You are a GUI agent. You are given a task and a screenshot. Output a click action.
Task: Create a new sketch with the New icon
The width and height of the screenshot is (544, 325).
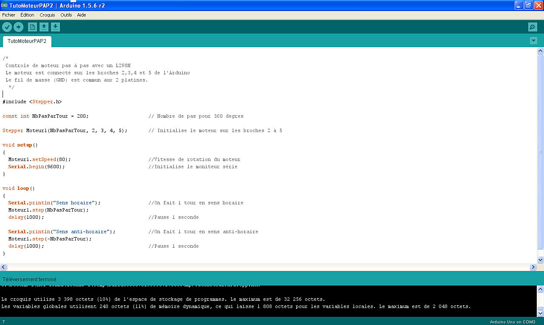[32, 26]
